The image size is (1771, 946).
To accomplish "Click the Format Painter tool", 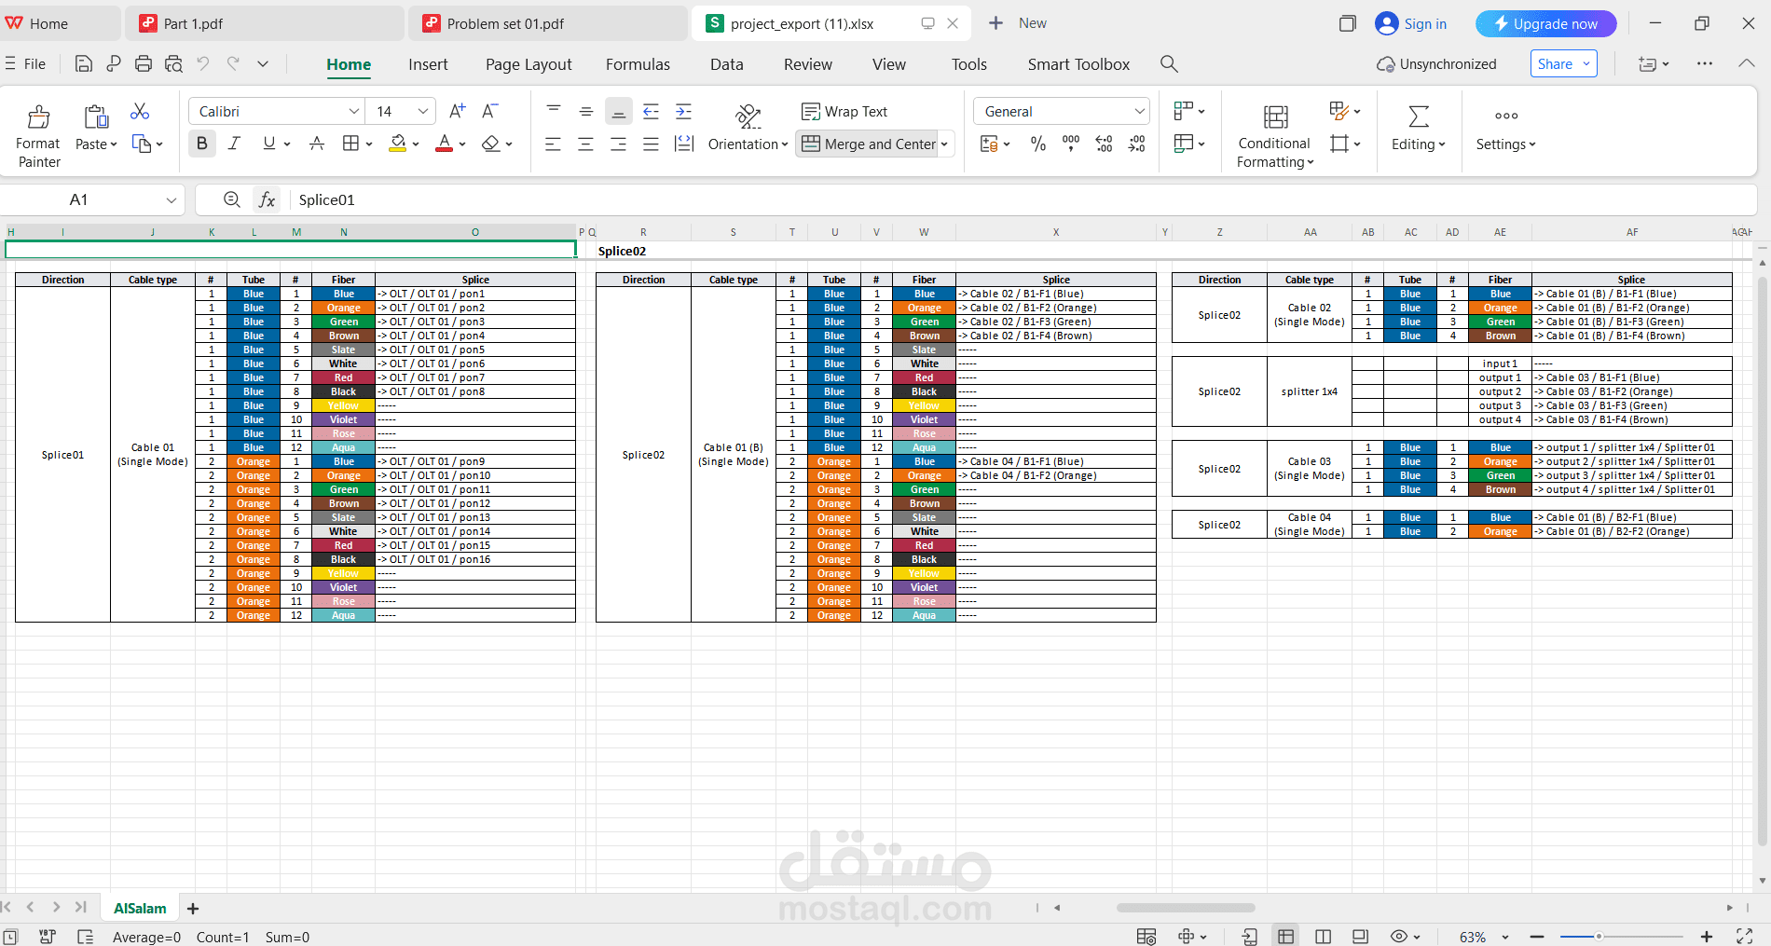I will (38, 136).
